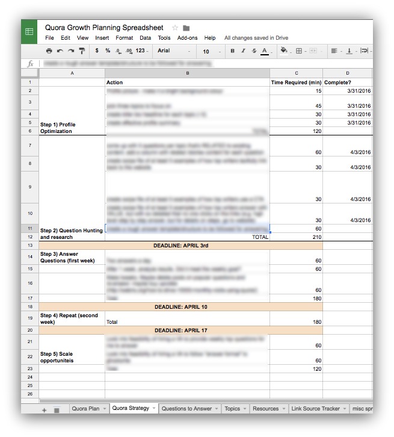This screenshot has height=437, width=394.
Task: Click 'All changes saved in Drive' link
Action: (256, 38)
